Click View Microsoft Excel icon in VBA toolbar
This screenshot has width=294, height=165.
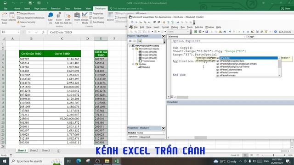pos(196,32)
